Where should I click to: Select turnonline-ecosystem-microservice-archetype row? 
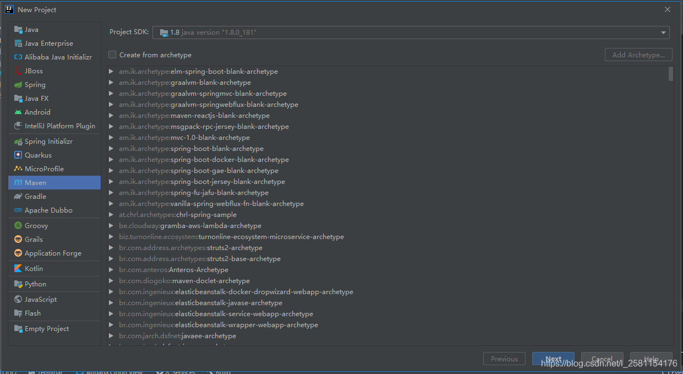pyautogui.click(x=387, y=237)
